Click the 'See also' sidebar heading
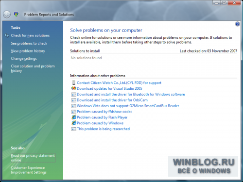The width and height of the screenshot is (243, 182). 18,148
